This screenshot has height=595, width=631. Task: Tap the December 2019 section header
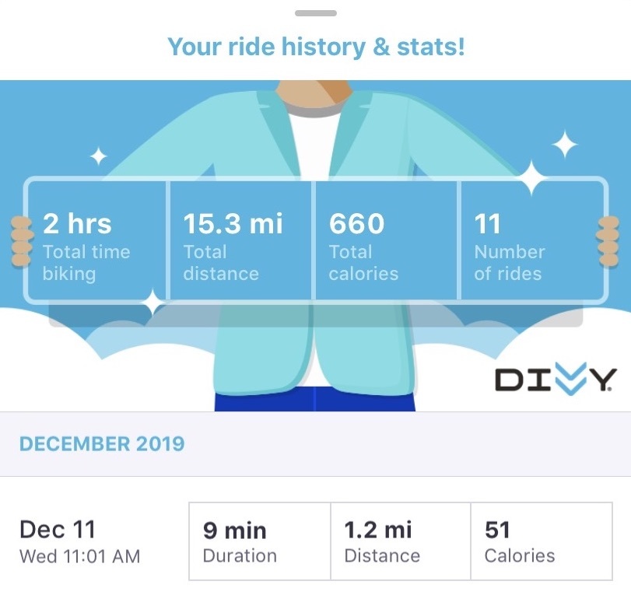pyautogui.click(x=102, y=444)
